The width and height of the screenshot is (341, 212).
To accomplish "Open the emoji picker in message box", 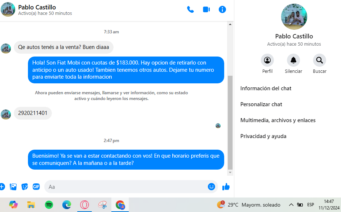I will click(211, 187).
